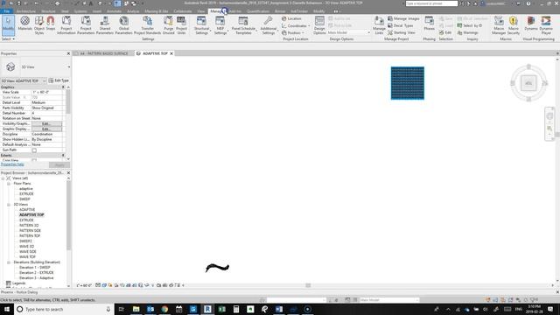Expand the Select panel dropdown

click(x=8, y=38)
